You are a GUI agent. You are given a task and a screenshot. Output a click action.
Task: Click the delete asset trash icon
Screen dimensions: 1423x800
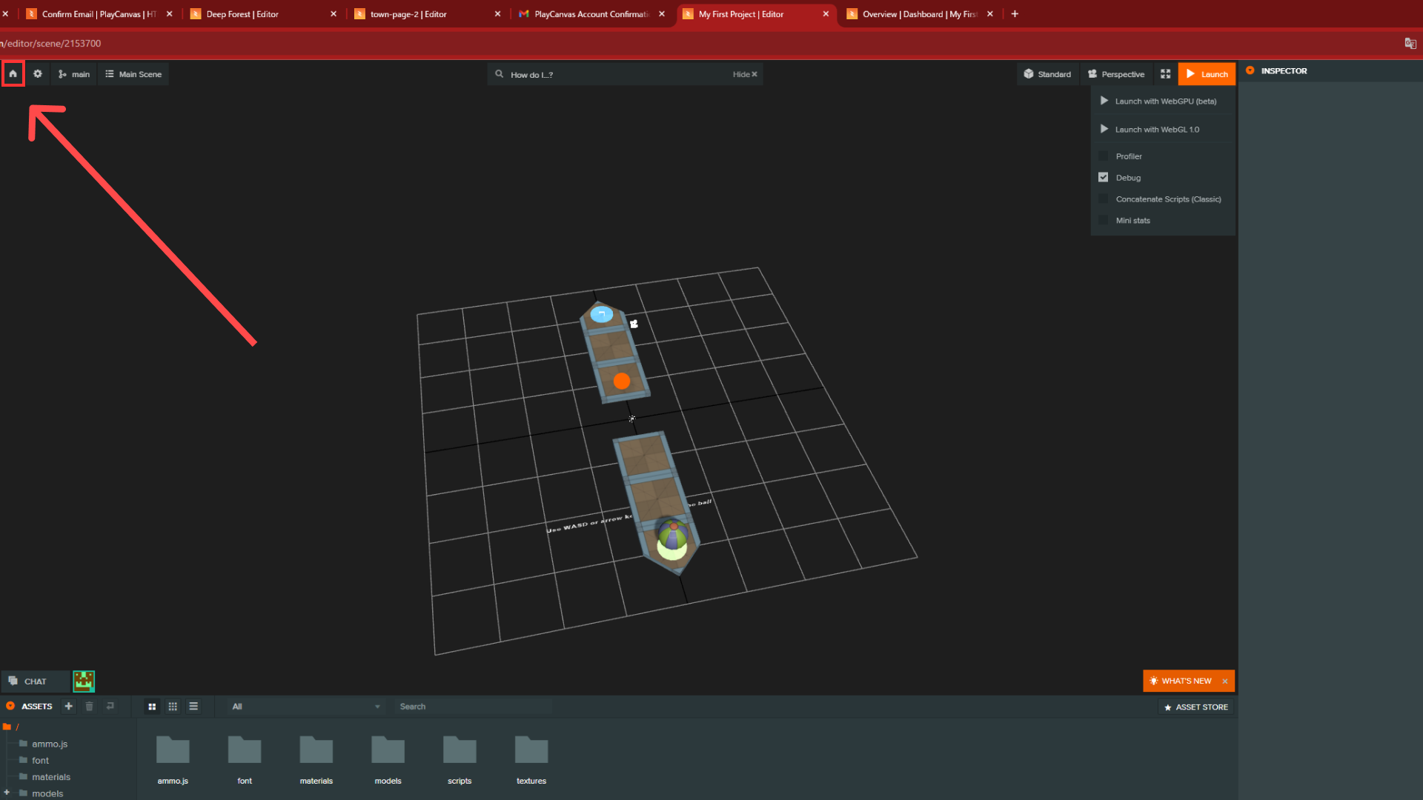(90, 707)
